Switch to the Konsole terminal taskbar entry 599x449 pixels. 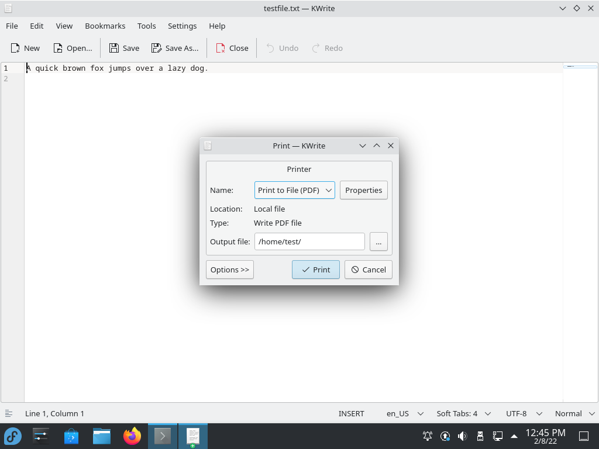point(163,436)
